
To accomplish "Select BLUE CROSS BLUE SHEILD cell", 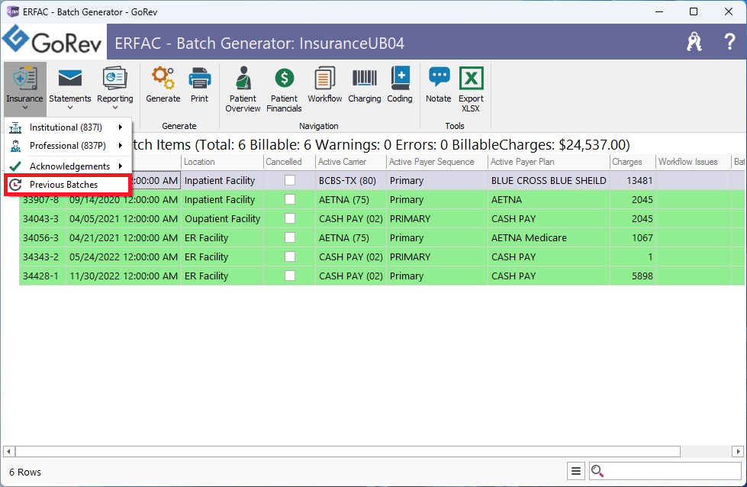I will pyautogui.click(x=549, y=181).
